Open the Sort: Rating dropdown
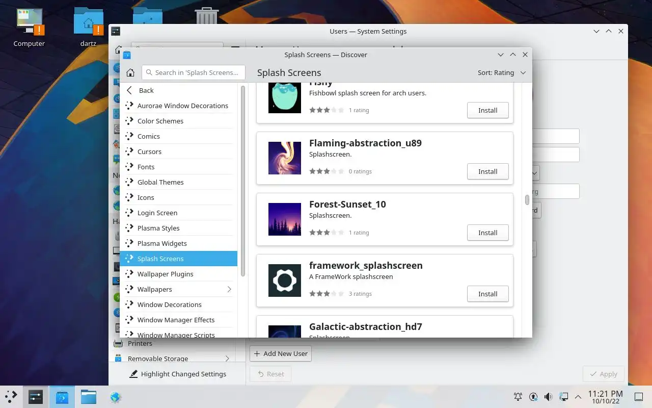 pos(502,72)
